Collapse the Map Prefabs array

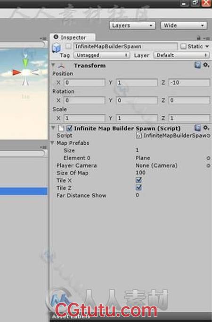click(53, 143)
